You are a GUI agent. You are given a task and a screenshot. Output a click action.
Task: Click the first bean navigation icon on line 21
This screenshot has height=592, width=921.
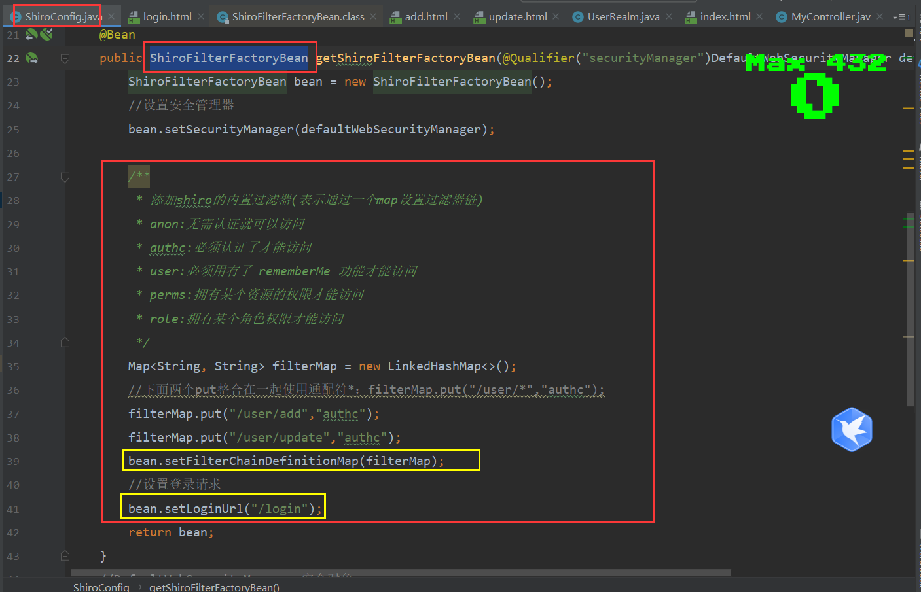31,35
